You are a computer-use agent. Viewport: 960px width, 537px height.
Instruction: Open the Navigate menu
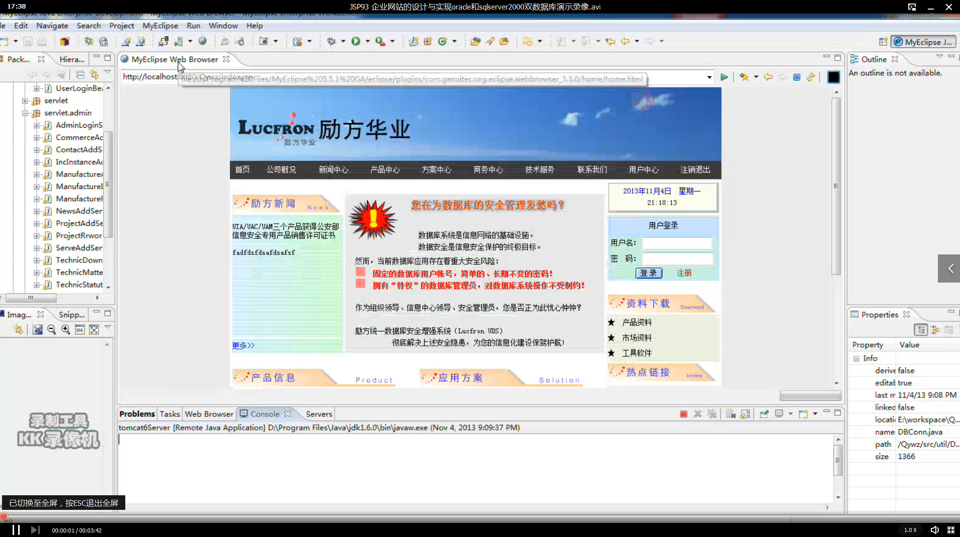pyautogui.click(x=52, y=26)
